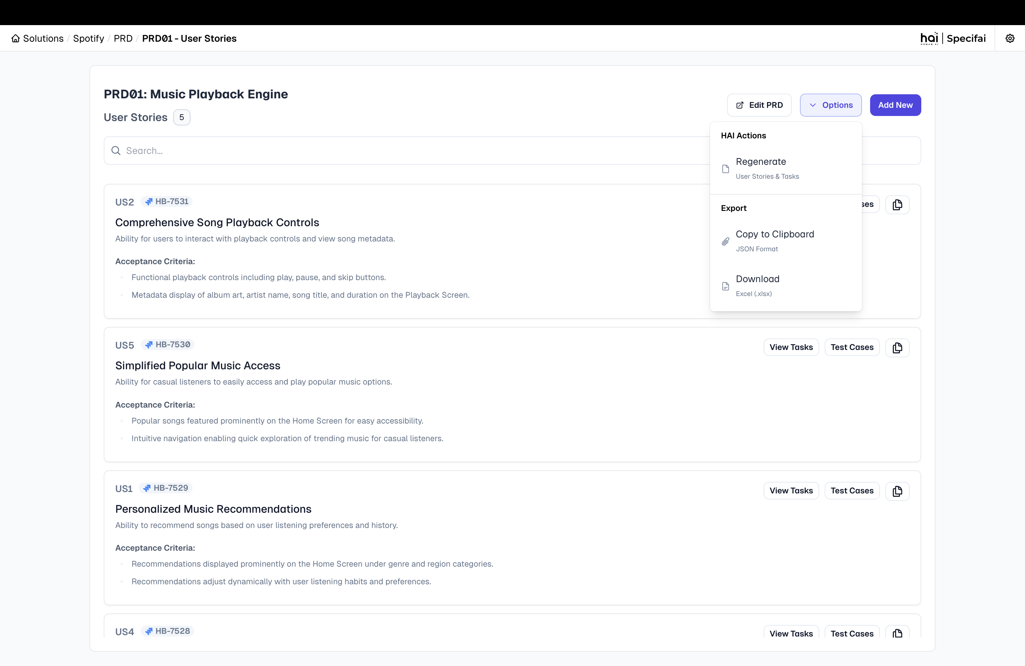
Task: Click the US5 story identifier
Action: [x=124, y=345]
